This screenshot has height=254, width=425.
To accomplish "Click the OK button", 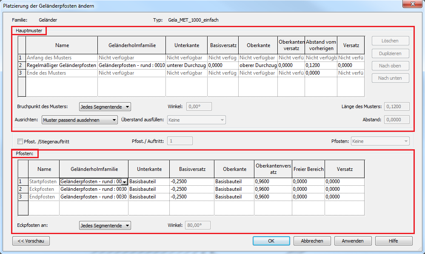I will [271, 241].
